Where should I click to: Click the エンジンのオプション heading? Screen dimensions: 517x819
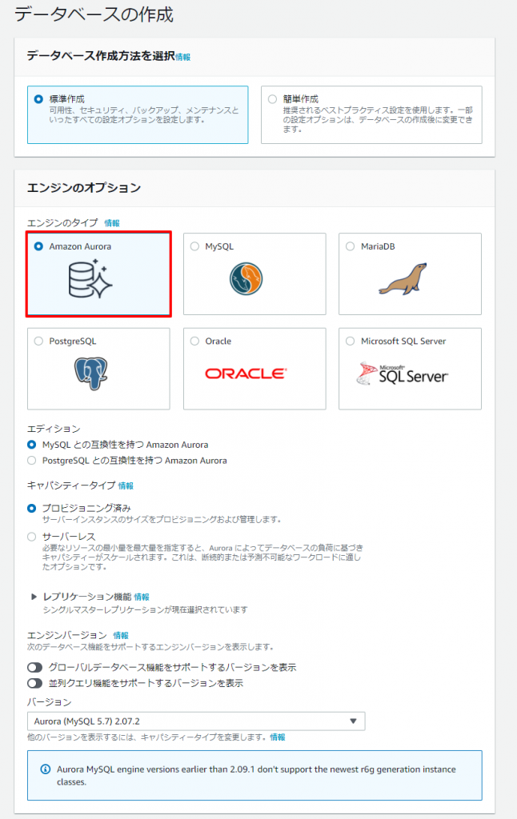[x=84, y=187]
